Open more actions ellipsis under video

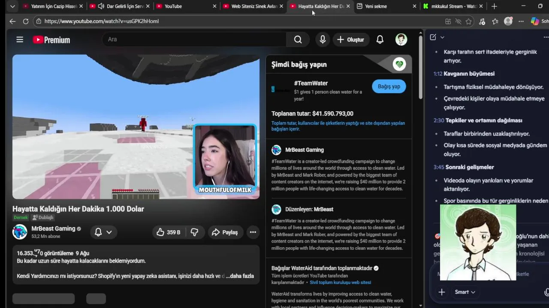point(253,232)
